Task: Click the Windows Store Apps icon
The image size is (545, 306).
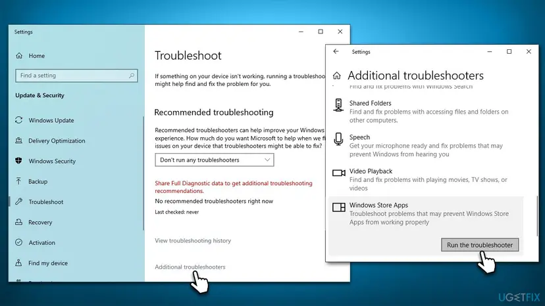Action: (338, 207)
